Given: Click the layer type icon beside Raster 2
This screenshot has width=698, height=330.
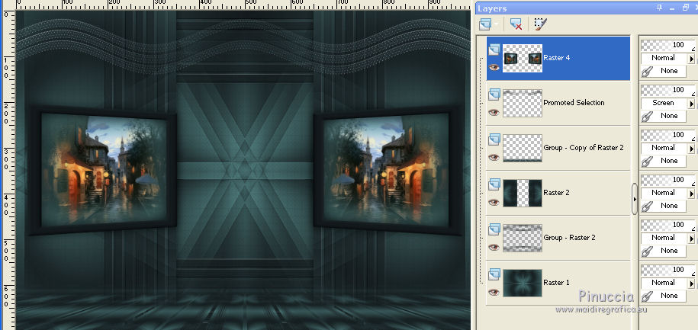Looking at the screenshot, I should pos(494,184).
